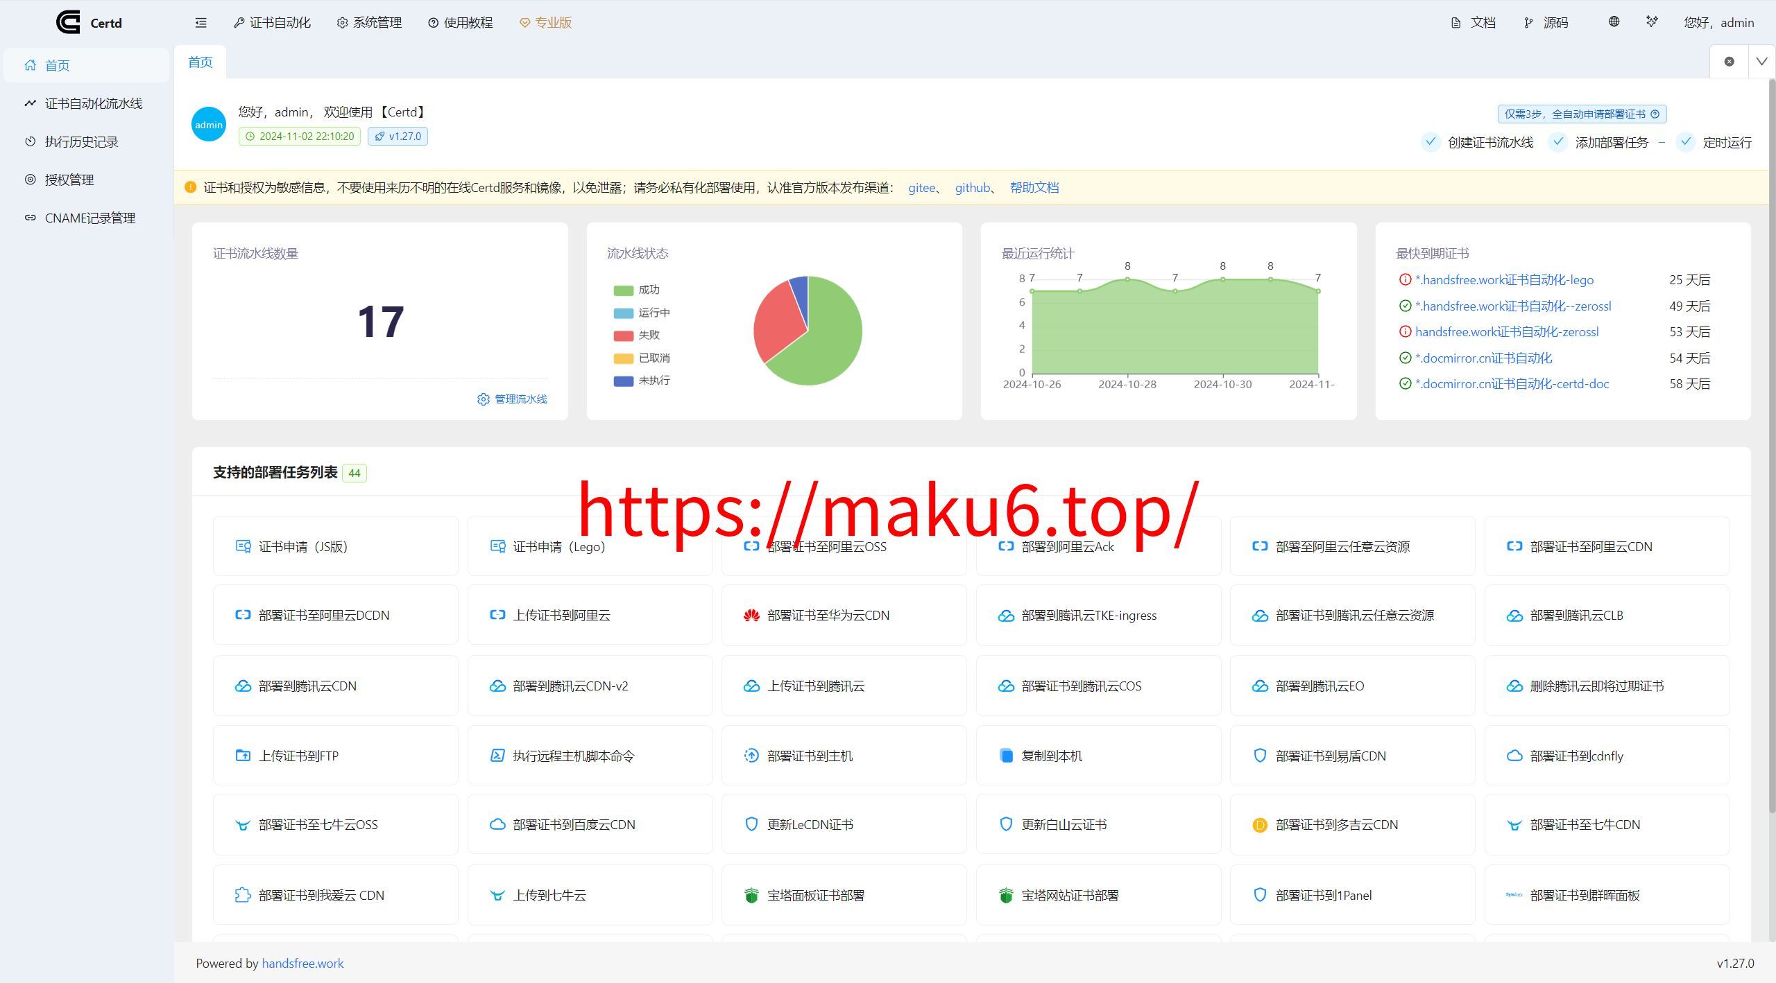Click the shield icon on 更新LeCDN证书

point(751,824)
